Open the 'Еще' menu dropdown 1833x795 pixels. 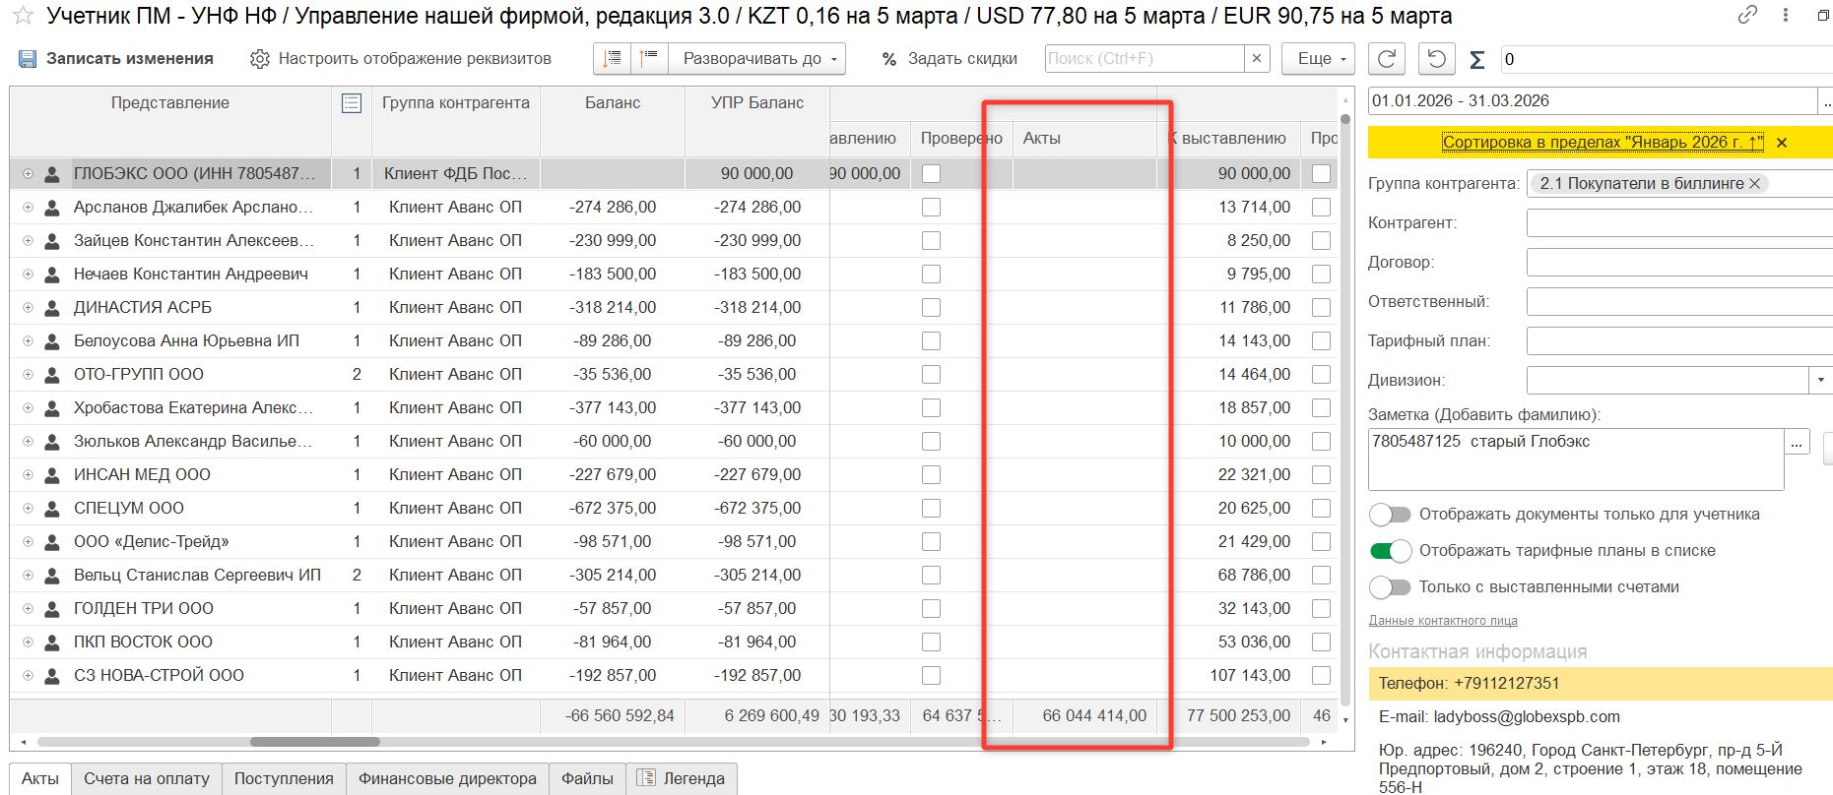tap(1318, 59)
